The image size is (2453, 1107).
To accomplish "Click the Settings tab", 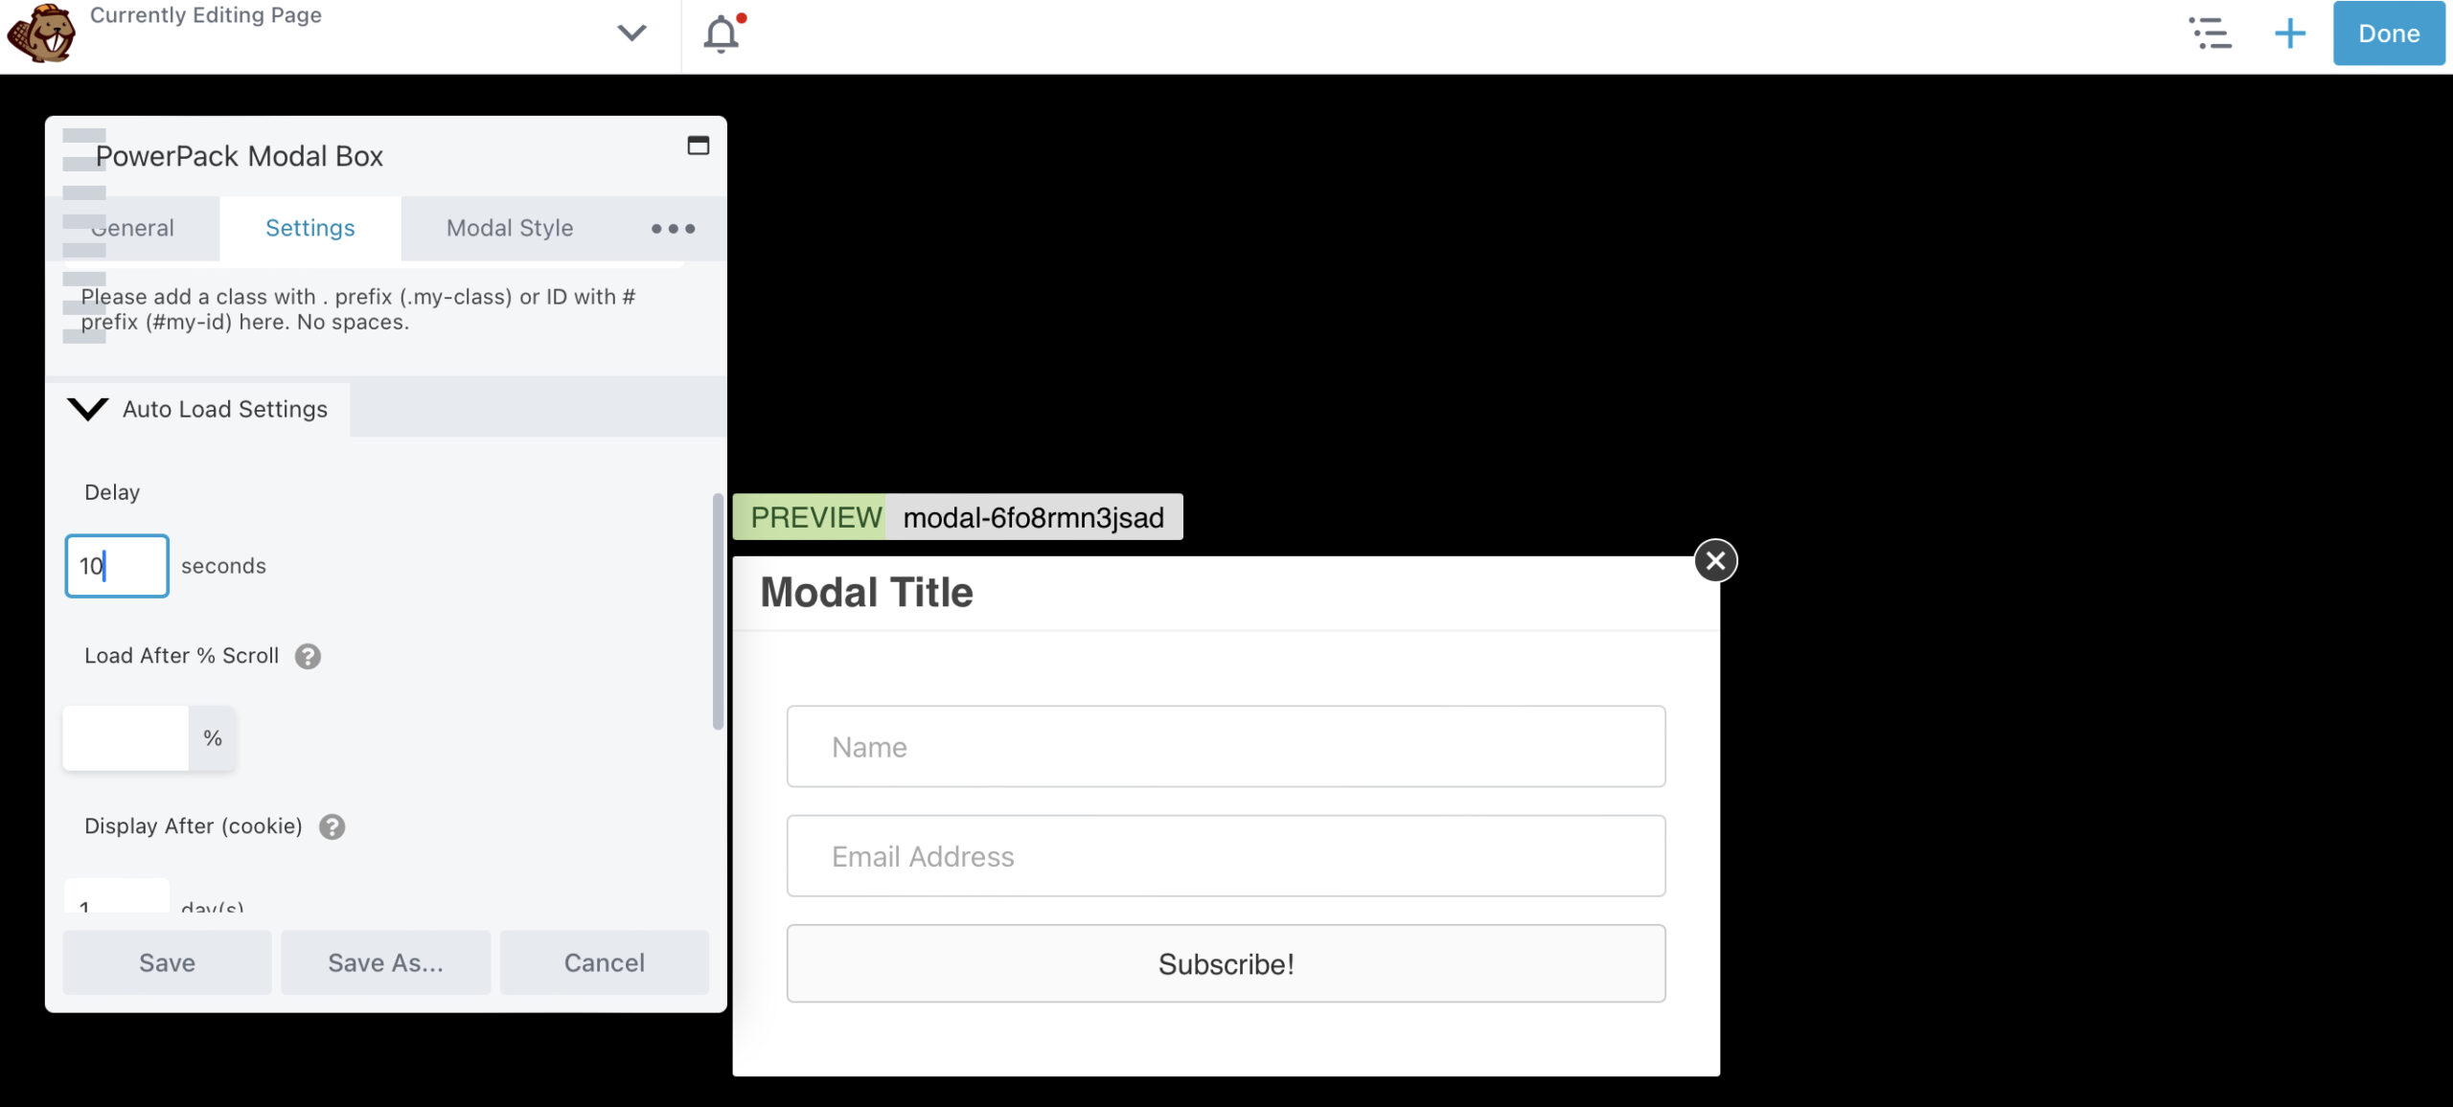I will (309, 227).
